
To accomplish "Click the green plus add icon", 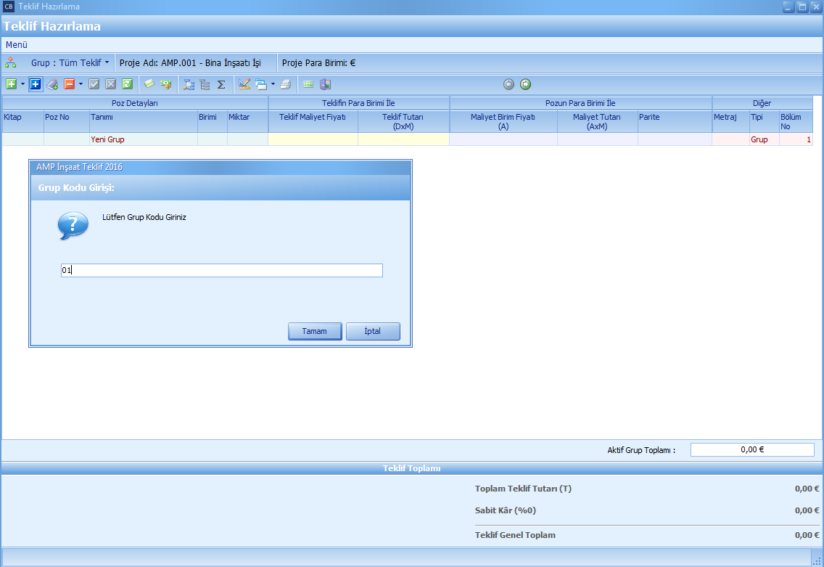I will 11,84.
